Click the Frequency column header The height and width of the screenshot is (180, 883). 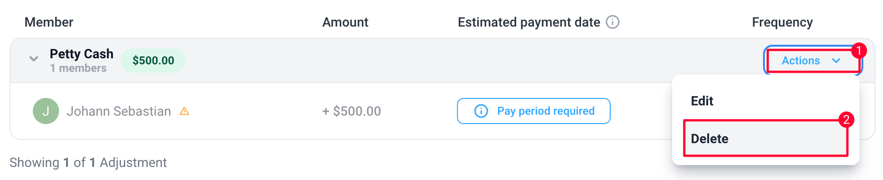782,22
